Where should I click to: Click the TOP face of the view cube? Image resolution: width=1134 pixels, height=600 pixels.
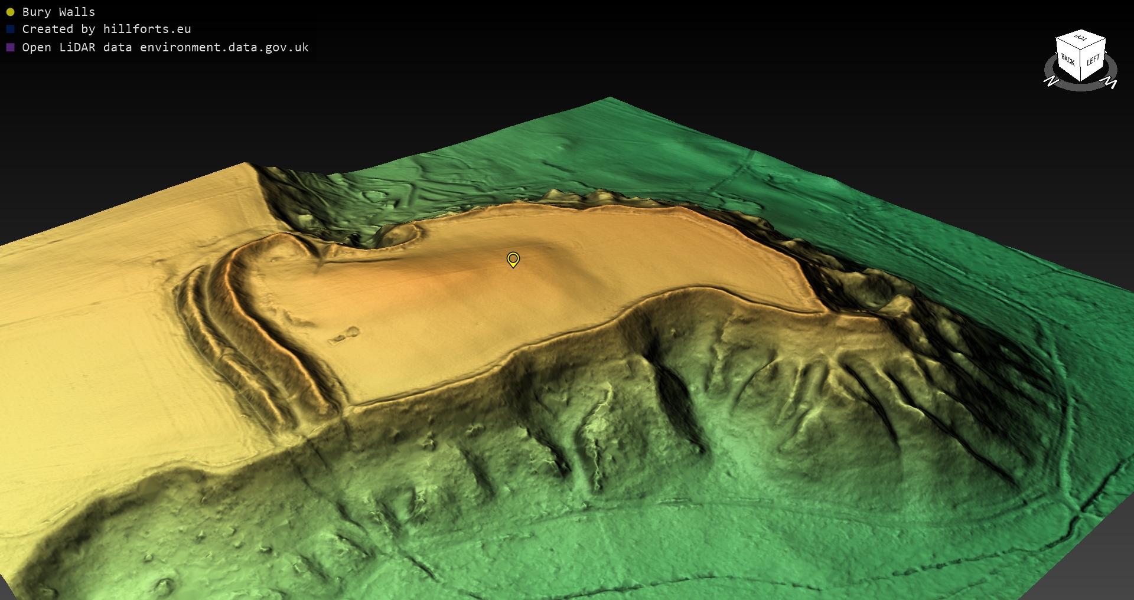click(1081, 38)
